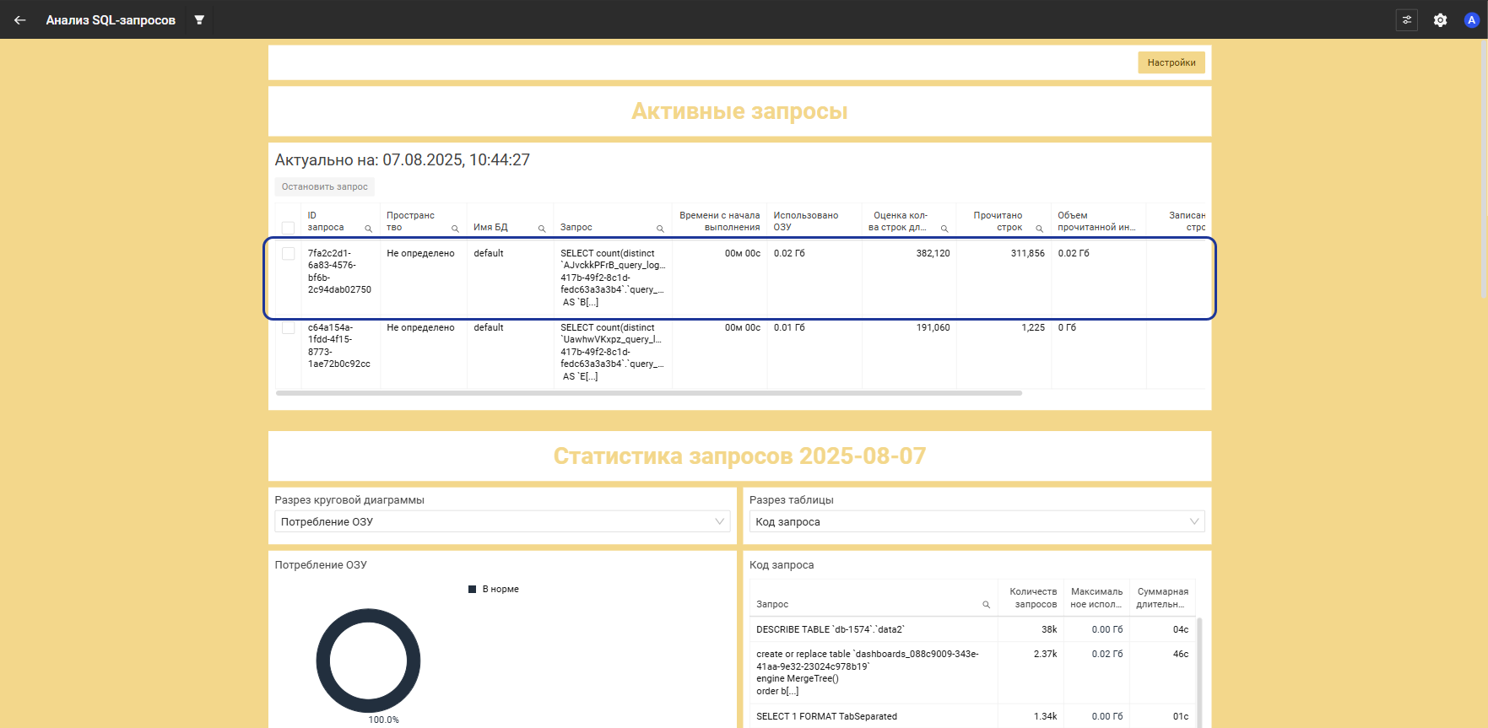This screenshot has height=728, width=1488.
Task: Click search icon in 'Прочитано строк' column
Action: [1039, 229]
